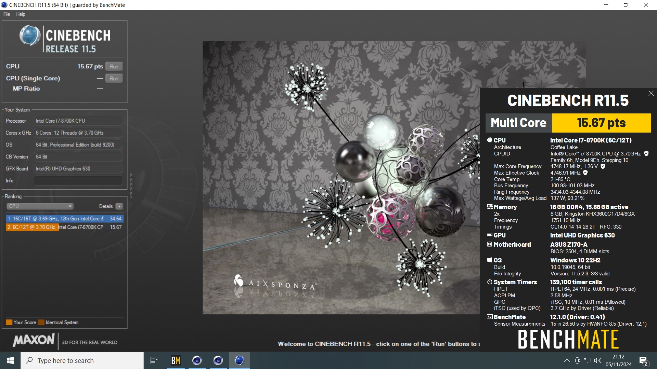Click the OS Windows section icon
The image size is (657, 369).
coord(490,260)
